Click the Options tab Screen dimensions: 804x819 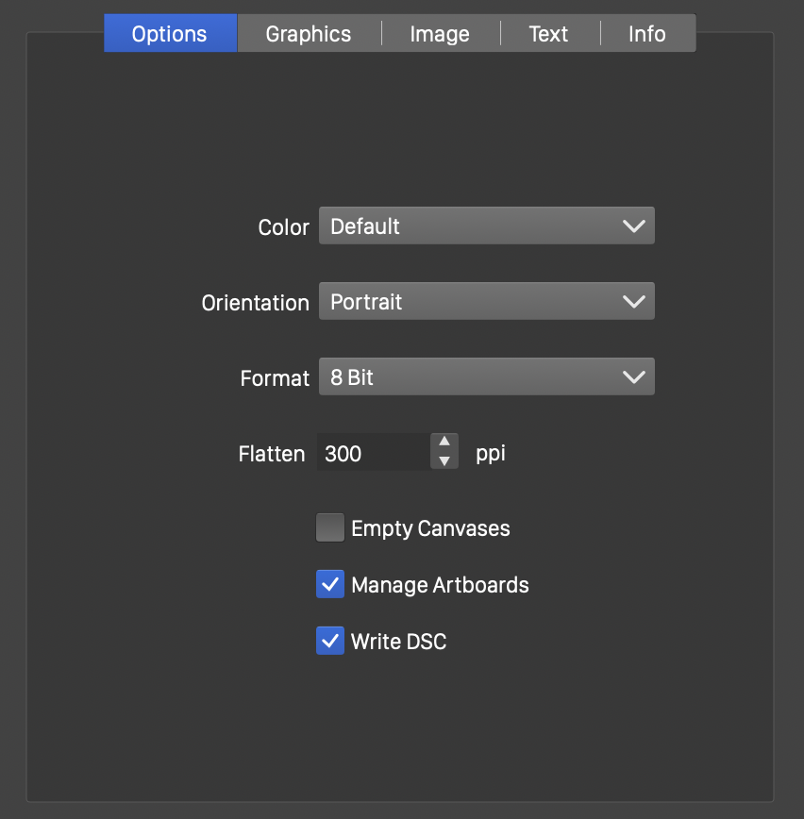pyautogui.click(x=170, y=34)
